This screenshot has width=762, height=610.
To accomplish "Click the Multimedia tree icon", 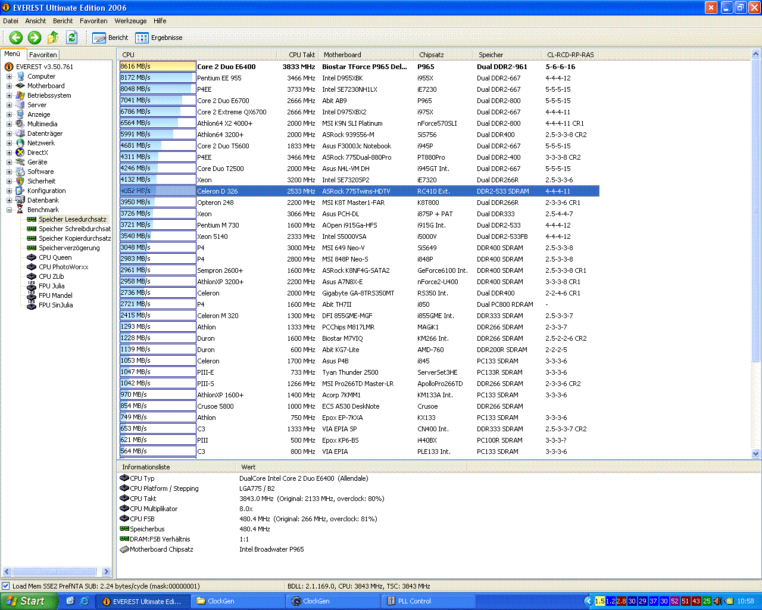I will coord(20,124).
